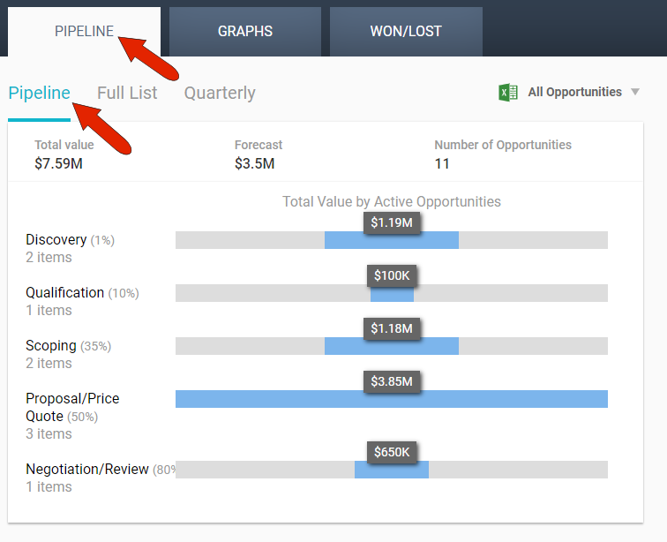Viewport: 667px width, 542px height.
Task: Click the $650K value tag
Action: point(392,452)
